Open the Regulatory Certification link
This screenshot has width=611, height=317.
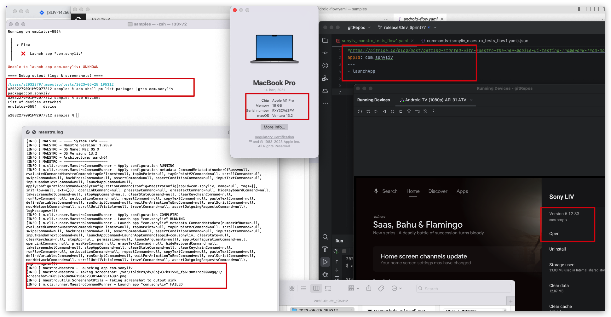tap(274, 137)
